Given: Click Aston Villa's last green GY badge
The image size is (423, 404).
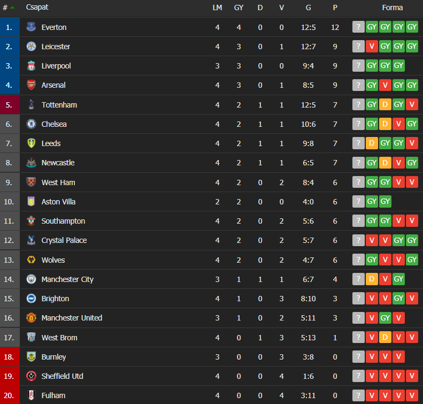Looking at the screenshot, I should [385, 201].
